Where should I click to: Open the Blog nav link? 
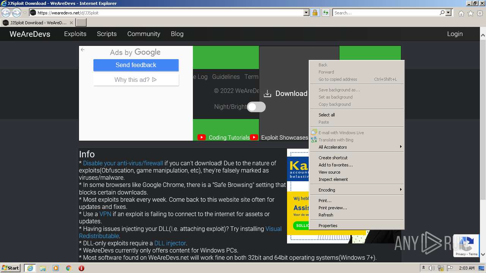click(x=177, y=34)
